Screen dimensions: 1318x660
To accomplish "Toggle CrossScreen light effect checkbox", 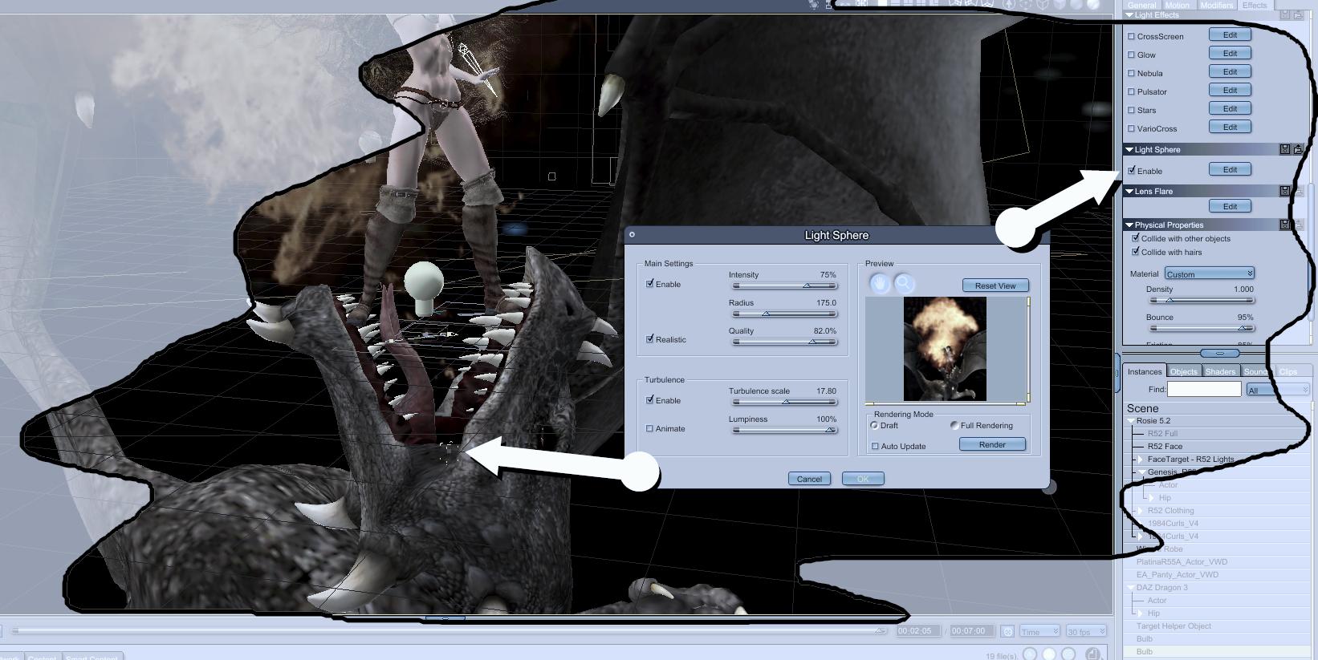I will tap(1132, 36).
